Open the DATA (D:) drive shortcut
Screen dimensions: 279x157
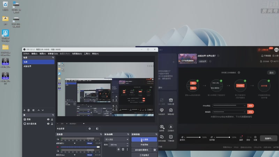click(x=16, y=22)
